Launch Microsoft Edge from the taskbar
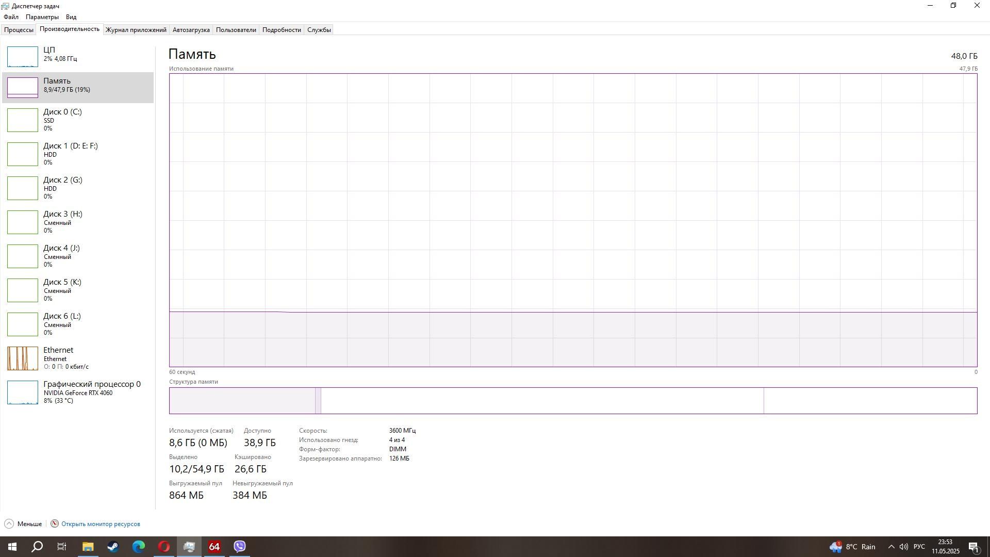 point(138,547)
